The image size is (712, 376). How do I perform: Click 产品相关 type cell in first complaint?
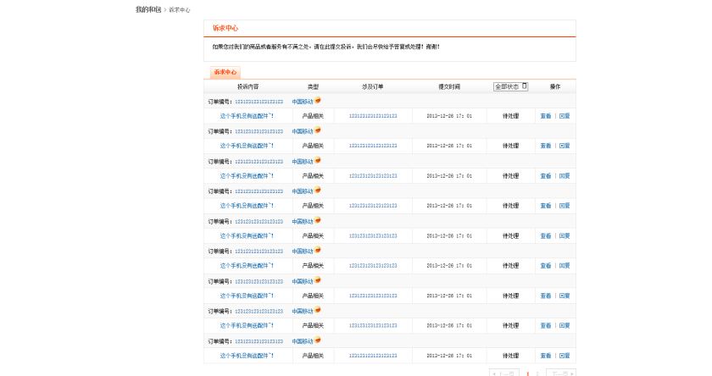tap(313, 116)
